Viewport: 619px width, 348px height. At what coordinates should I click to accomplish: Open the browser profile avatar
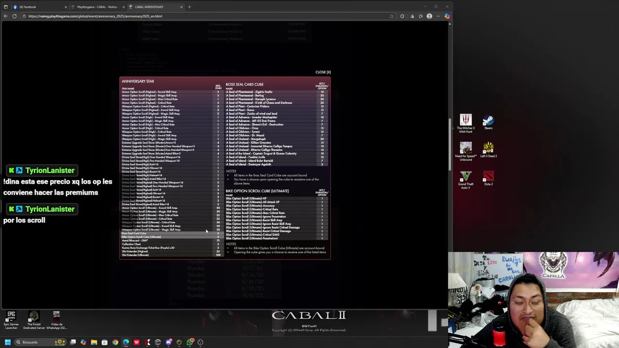coord(429,16)
